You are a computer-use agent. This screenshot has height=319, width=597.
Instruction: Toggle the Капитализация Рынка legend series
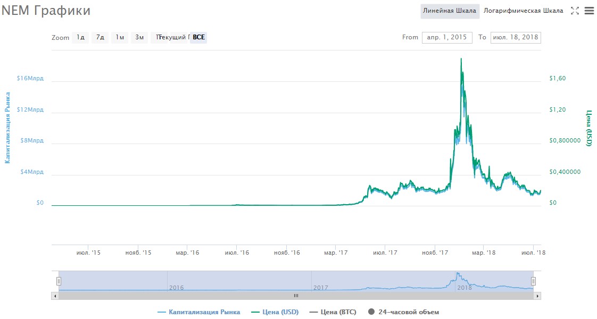click(x=199, y=312)
